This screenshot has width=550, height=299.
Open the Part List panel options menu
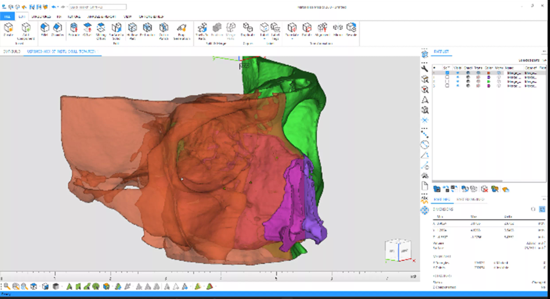coord(544,52)
